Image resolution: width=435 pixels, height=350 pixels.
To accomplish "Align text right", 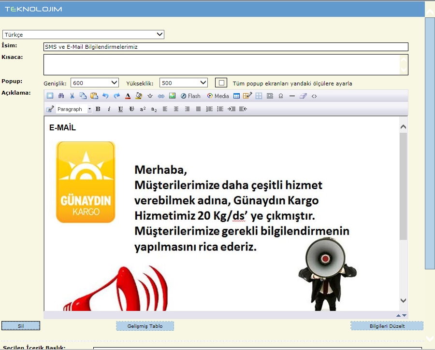I will (187, 109).
